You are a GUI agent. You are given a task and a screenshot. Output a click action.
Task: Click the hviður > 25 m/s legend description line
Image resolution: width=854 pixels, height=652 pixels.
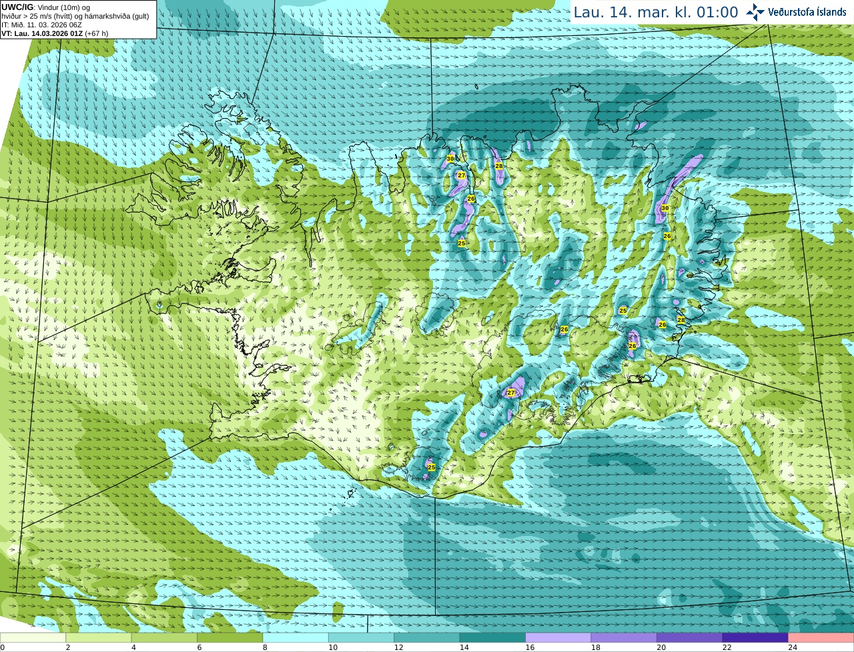[75, 16]
